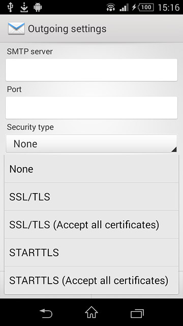Tap the mobile signal strength icon
The image size is (183, 326).
click(124, 8)
